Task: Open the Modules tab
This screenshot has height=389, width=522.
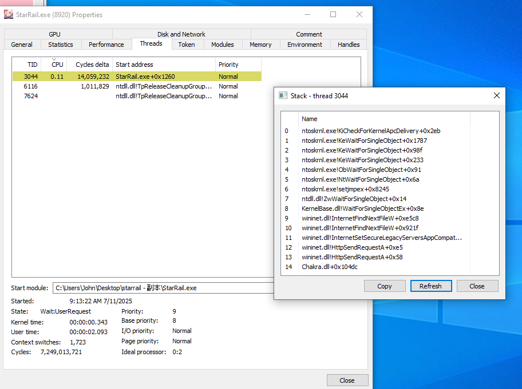Action: coord(223,45)
